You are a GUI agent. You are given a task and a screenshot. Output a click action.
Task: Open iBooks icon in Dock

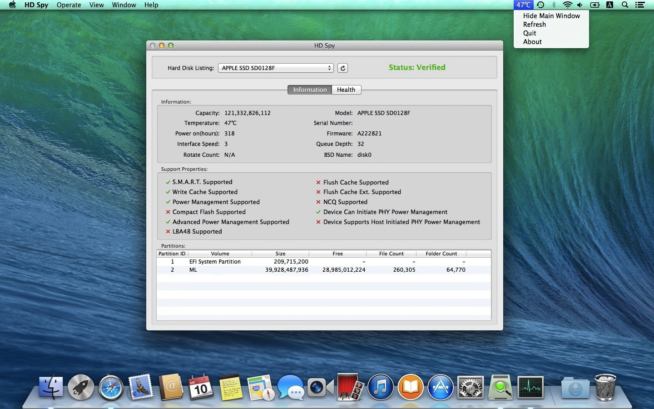(x=410, y=388)
